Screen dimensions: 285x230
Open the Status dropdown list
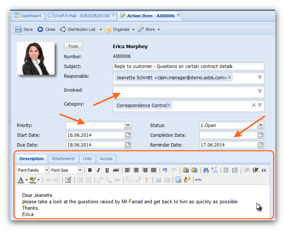click(261, 125)
